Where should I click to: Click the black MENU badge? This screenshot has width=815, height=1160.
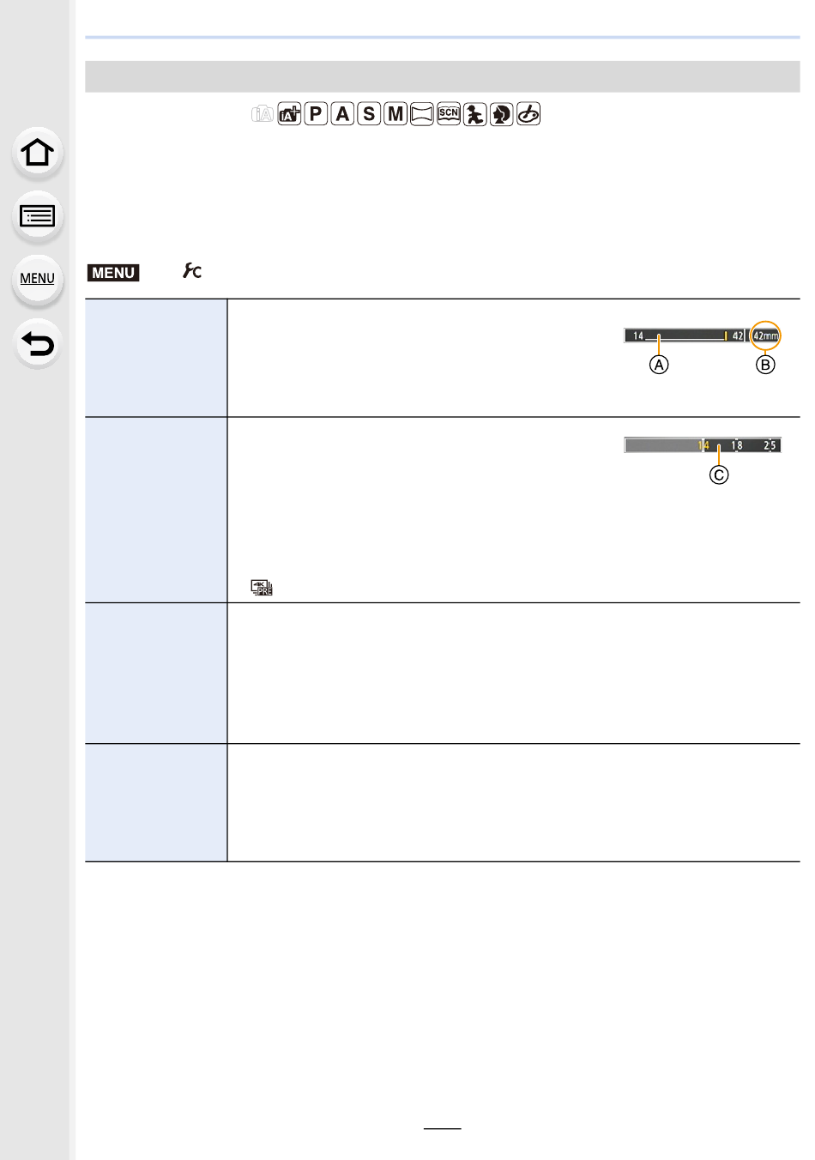(113, 273)
